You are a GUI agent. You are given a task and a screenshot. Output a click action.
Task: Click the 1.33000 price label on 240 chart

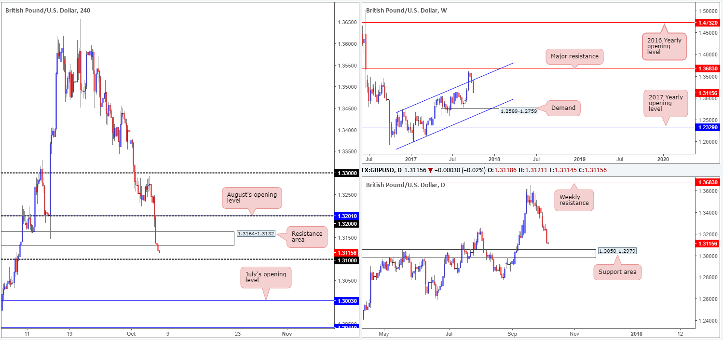(x=348, y=173)
